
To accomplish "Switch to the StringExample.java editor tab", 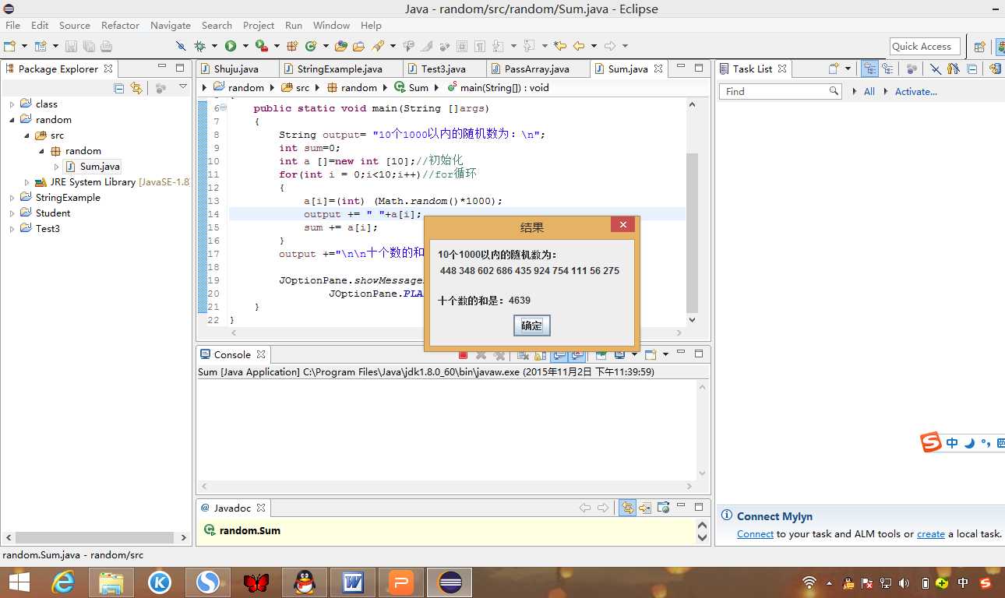I will tap(340, 69).
